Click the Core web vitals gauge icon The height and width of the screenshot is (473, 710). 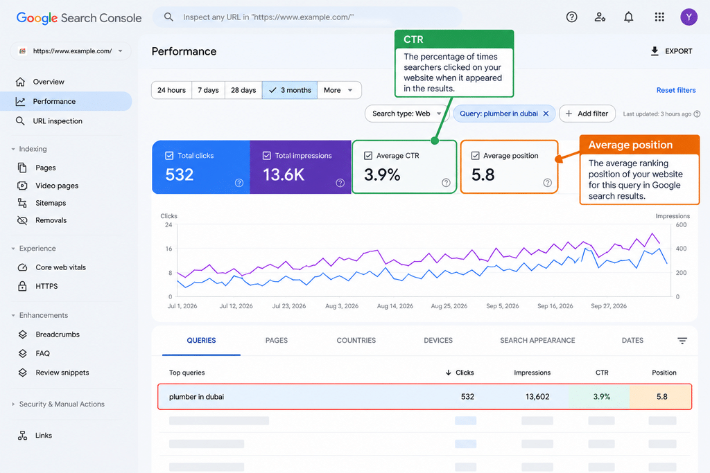[22, 267]
